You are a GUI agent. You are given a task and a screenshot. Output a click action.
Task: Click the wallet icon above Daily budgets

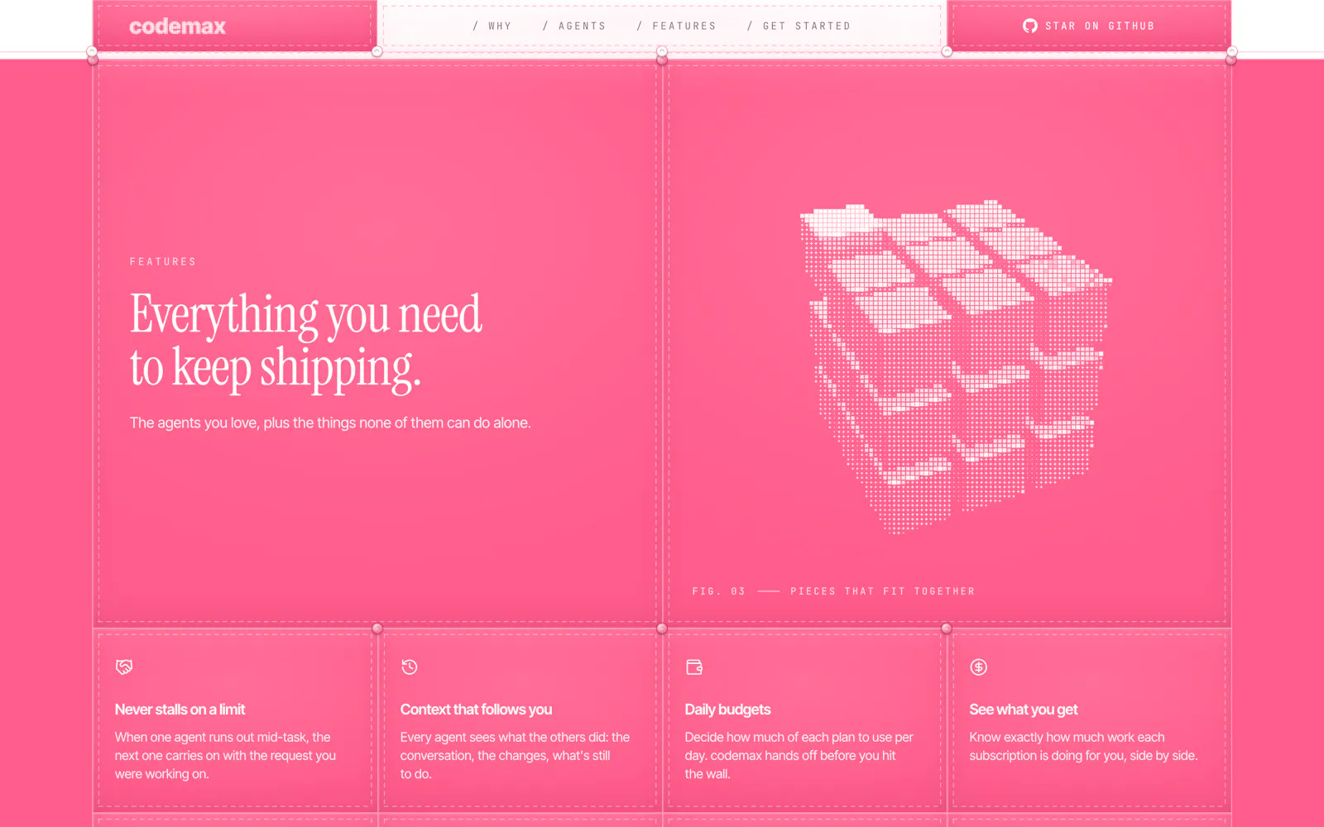(694, 667)
